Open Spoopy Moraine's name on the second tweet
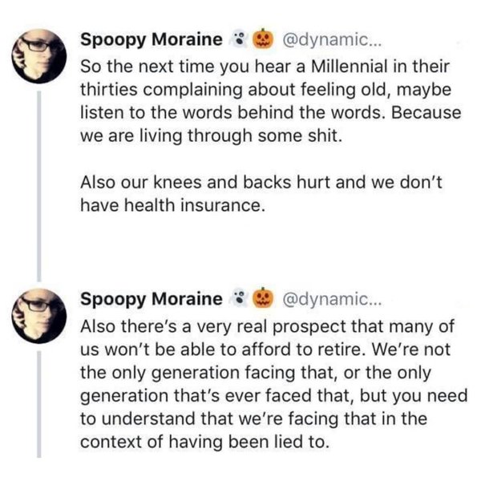 click(x=151, y=300)
